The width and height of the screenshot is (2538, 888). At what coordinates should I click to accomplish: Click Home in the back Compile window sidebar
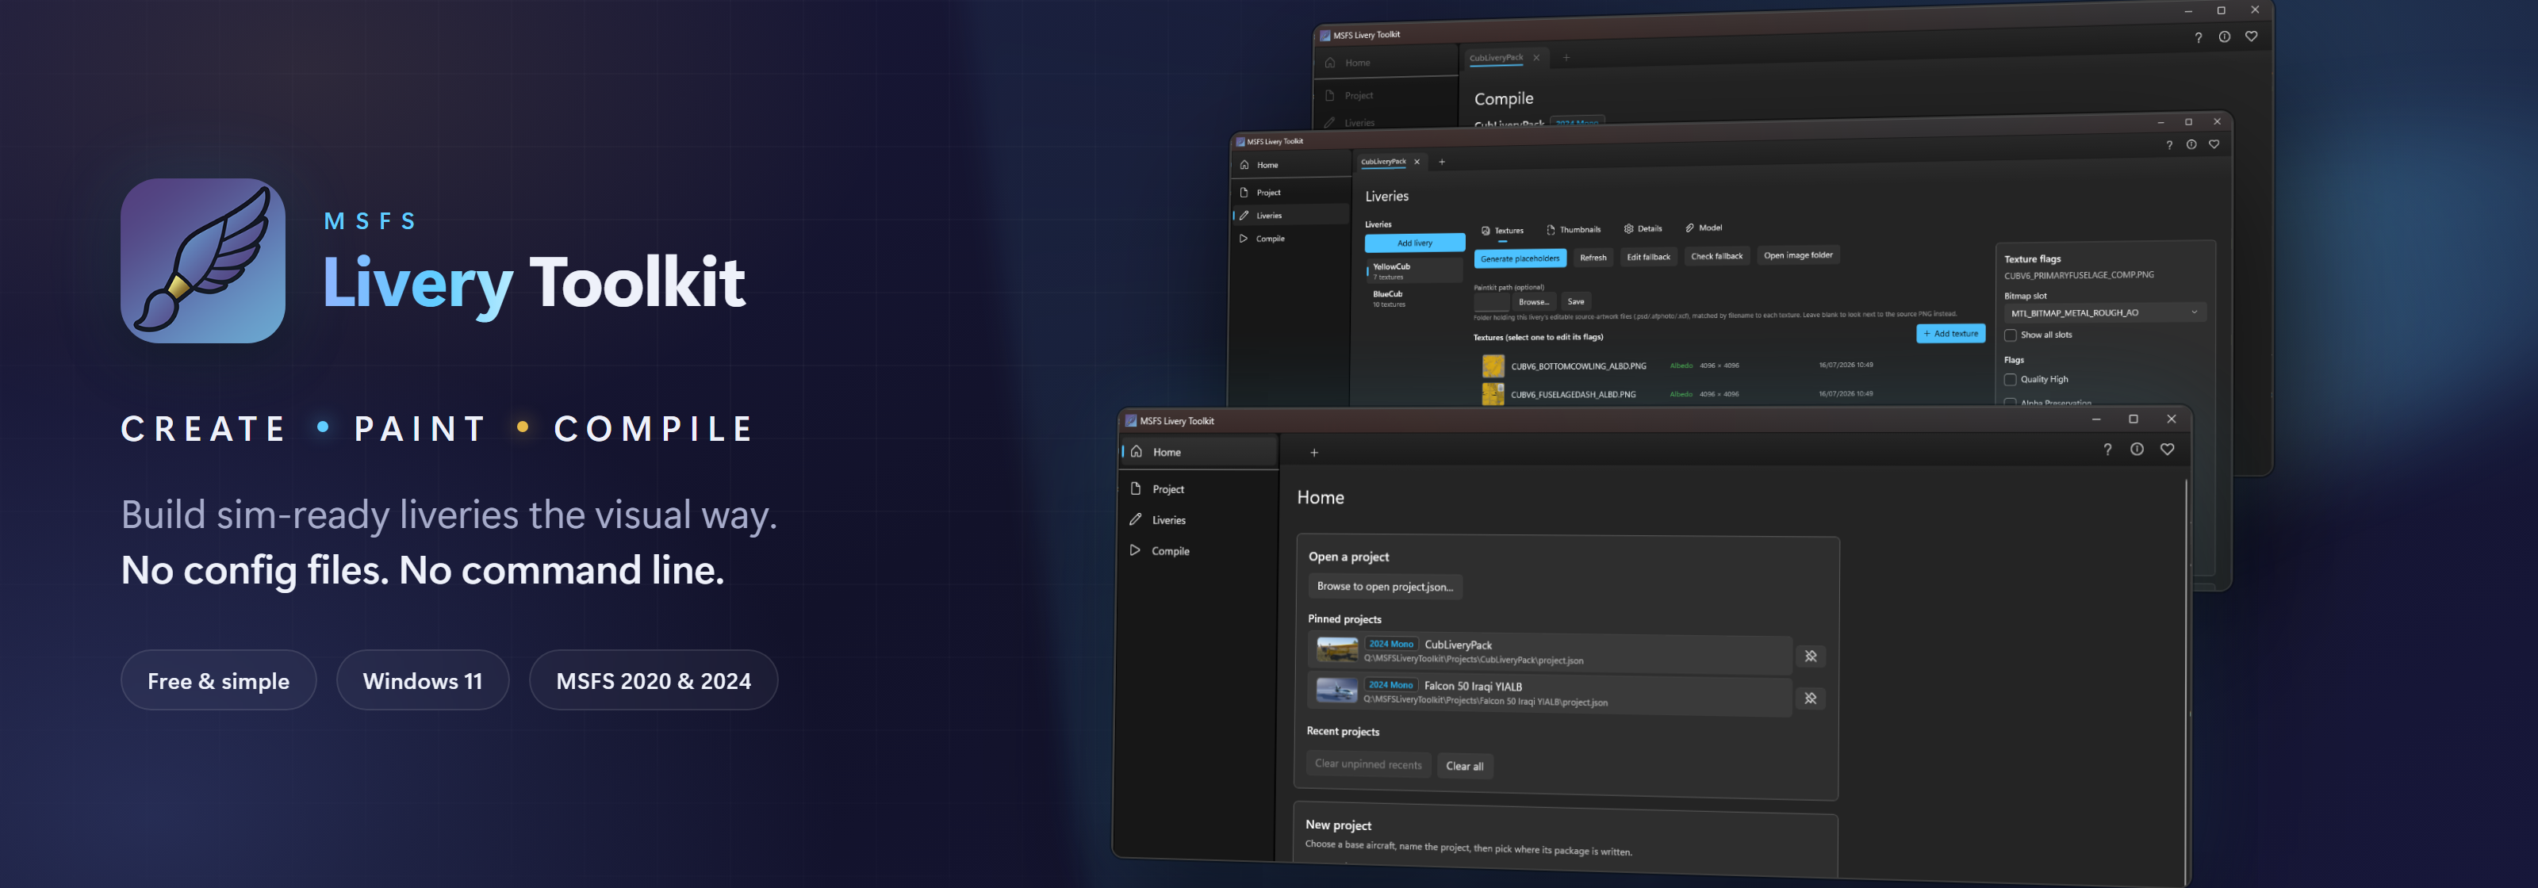(1387, 63)
